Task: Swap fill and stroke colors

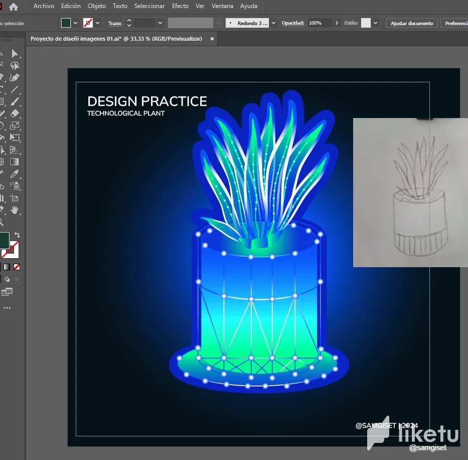Action: (17, 235)
